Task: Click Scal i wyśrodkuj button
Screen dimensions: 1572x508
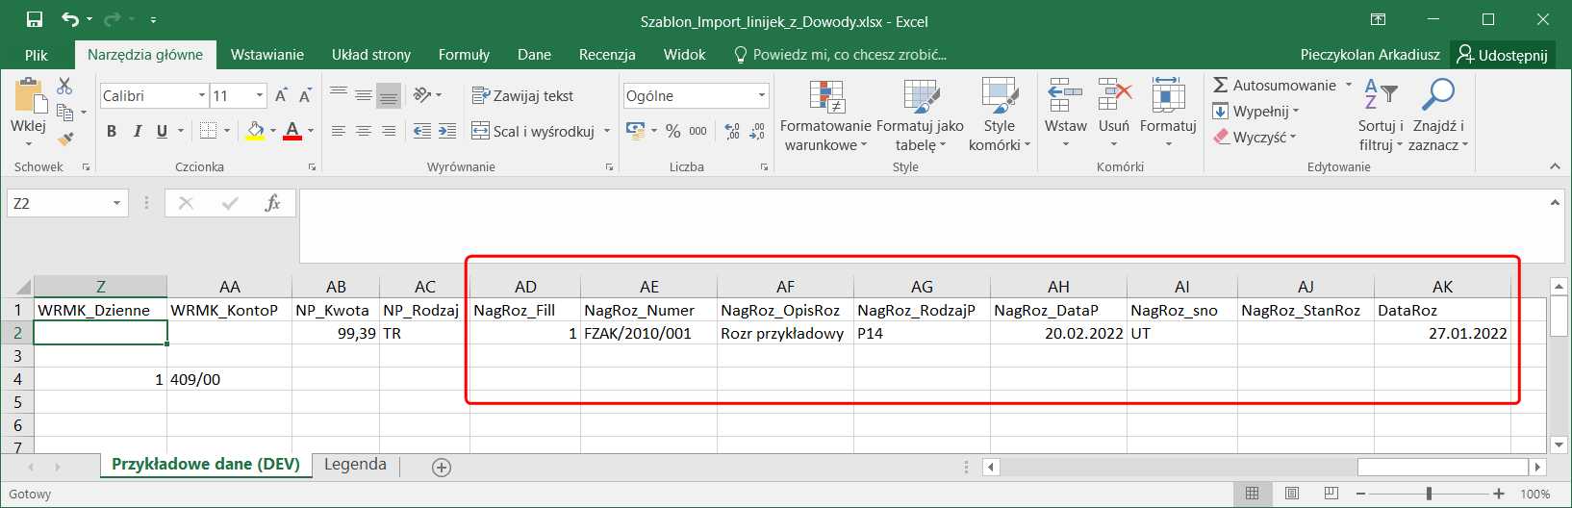Action: coord(533,131)
